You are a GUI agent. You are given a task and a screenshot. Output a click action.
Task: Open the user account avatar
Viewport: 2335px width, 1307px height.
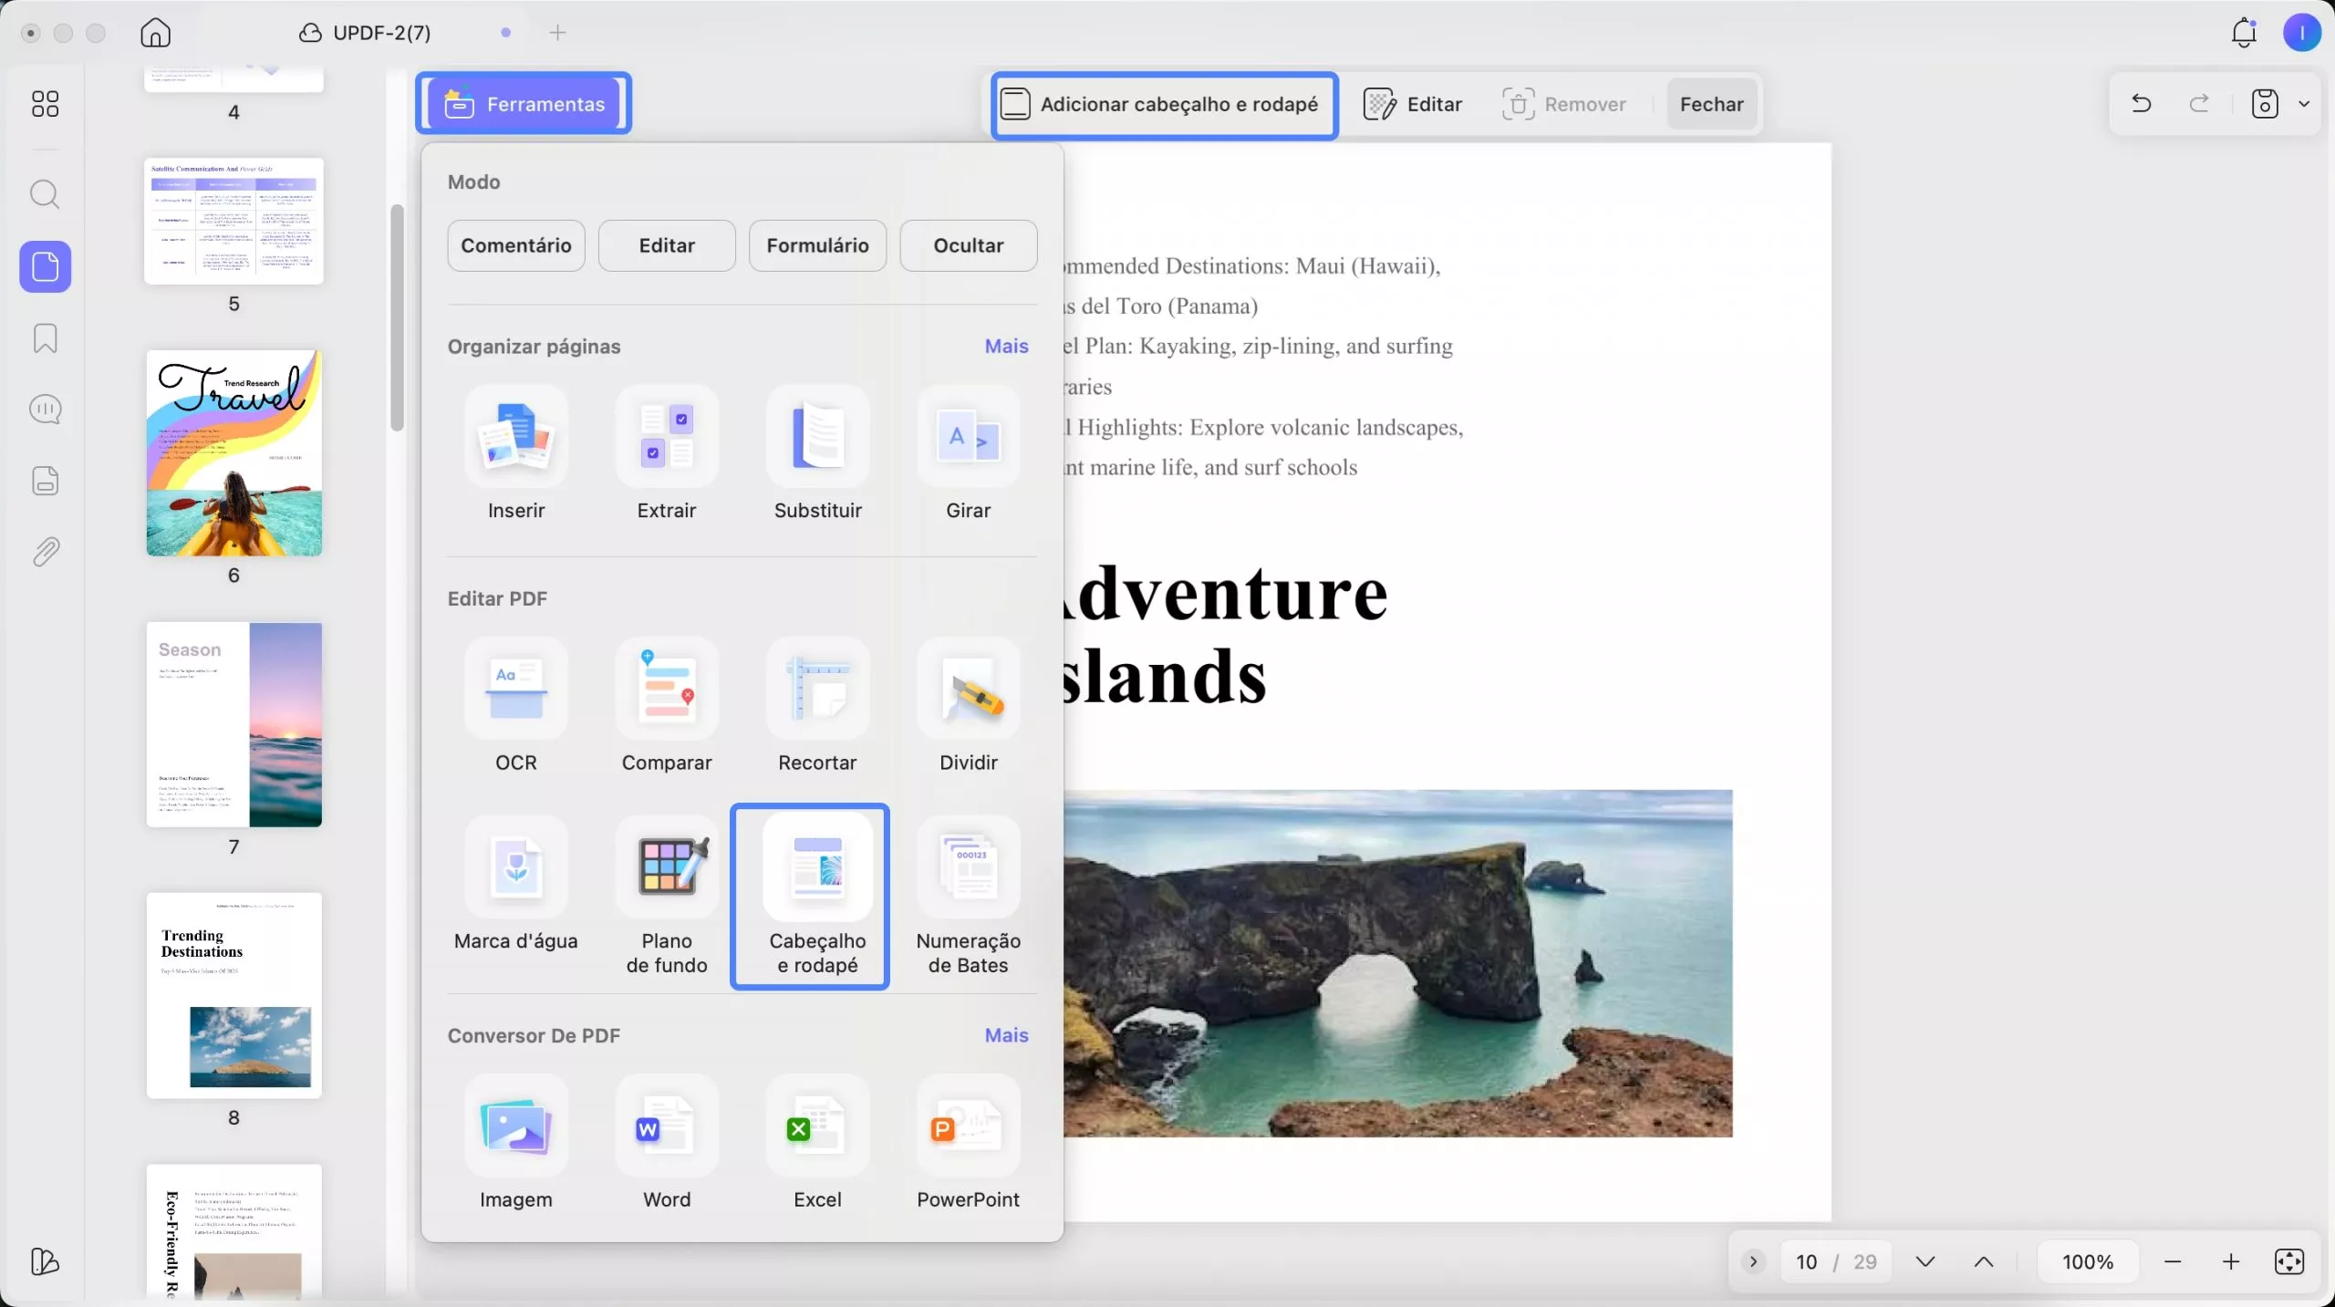[2301, 33]
